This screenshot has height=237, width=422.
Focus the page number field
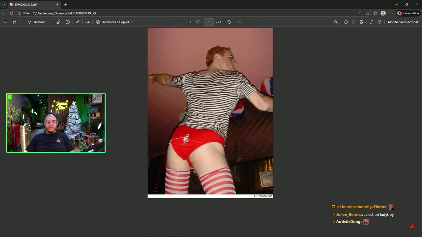click(x=209, y=22)
